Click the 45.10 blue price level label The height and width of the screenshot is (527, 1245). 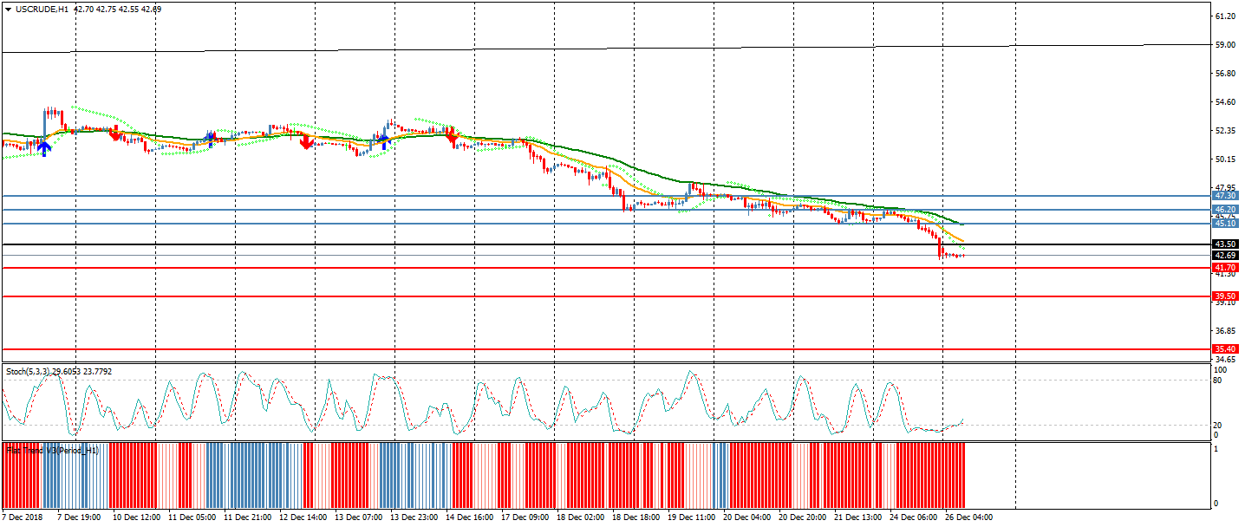click(x=1224, y=224)
